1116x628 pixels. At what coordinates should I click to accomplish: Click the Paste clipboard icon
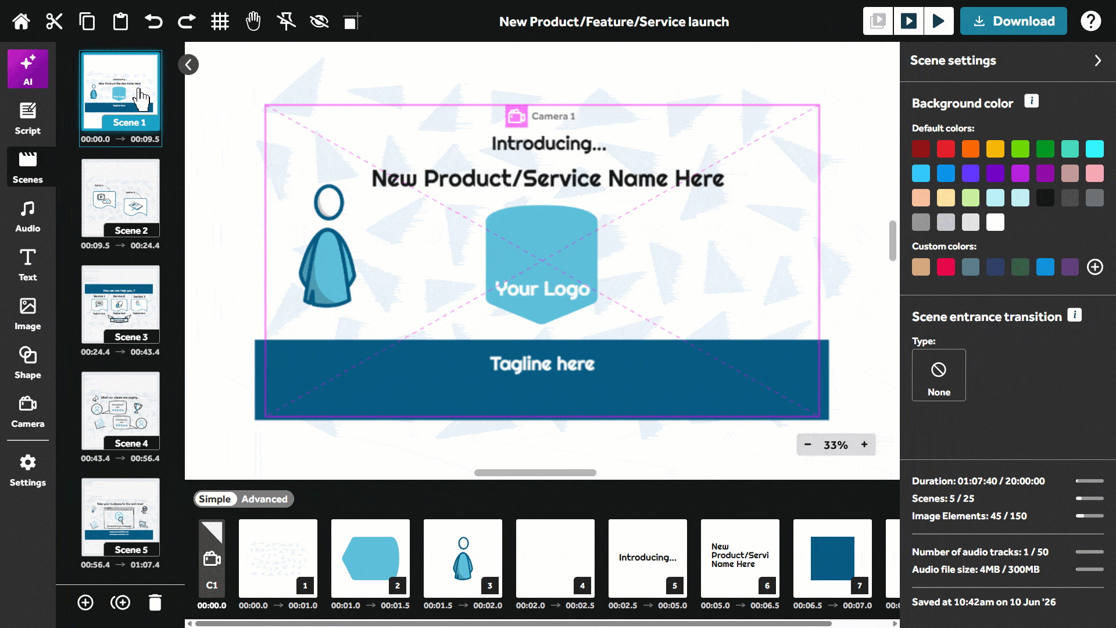(x=120, y=22)
